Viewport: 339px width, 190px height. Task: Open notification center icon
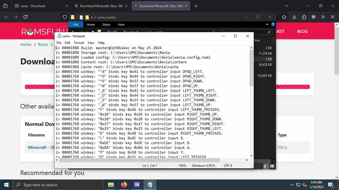click(330, 185)
